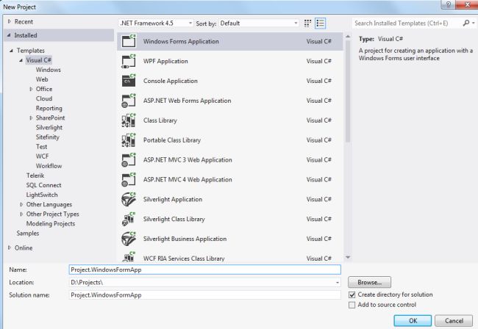Open the Sort by Default dropdown
This screenshot has width=478, height=329.
[259, 23]
